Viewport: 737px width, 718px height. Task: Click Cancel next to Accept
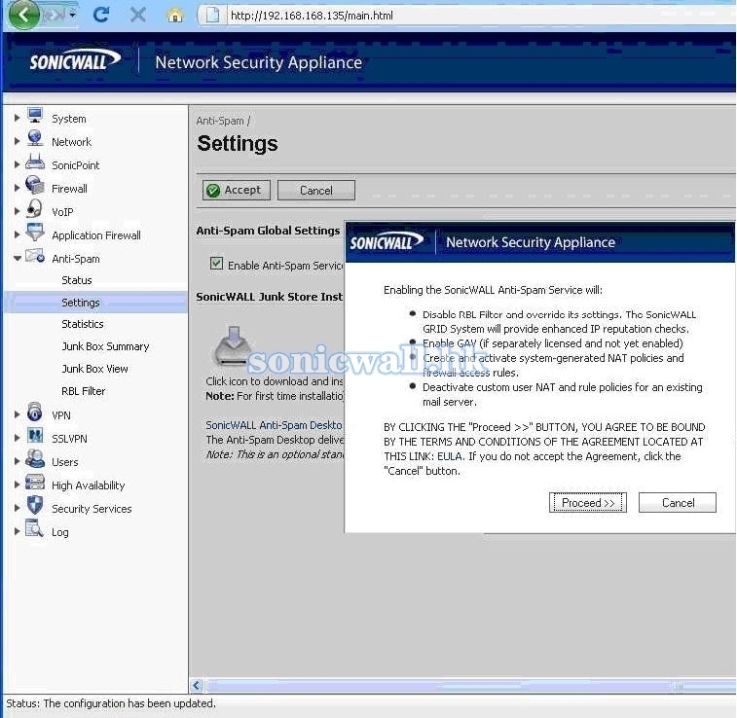click(316, 190)
